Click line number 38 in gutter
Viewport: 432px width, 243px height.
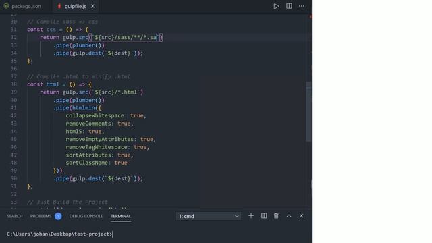click(13, 84)
